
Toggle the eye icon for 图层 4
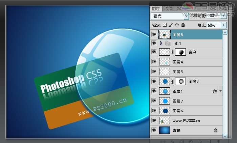(x=154, y=62)
